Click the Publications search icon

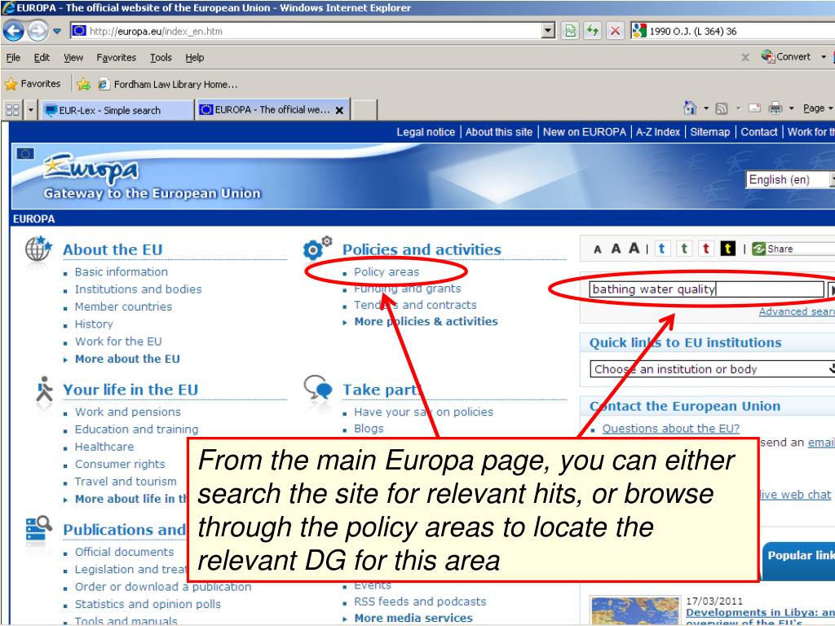(x=39, y=528)
